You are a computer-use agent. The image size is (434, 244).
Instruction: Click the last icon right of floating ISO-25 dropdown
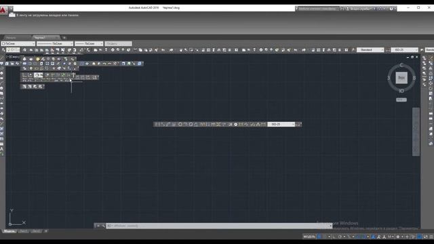(298, 125)
